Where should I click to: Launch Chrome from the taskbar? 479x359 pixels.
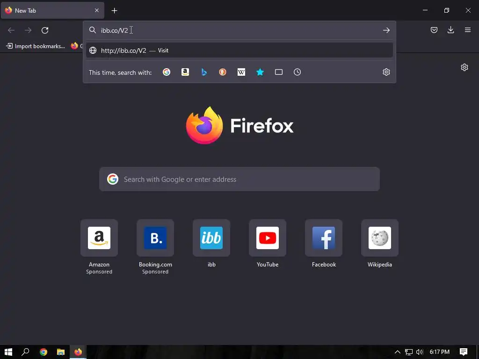point(44,352)
